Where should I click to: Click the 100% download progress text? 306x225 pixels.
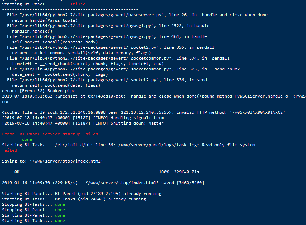164,172
